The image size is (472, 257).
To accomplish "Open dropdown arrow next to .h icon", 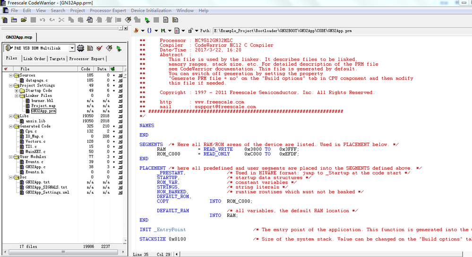I will point(143,31).
